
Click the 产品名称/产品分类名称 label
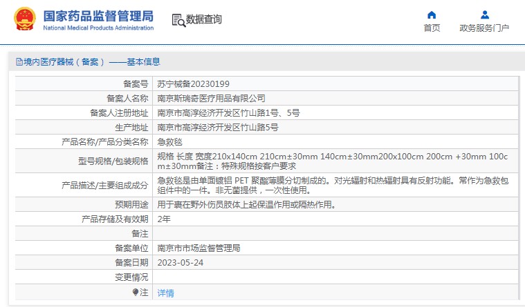pyautogui.click(x=105, y=142)
